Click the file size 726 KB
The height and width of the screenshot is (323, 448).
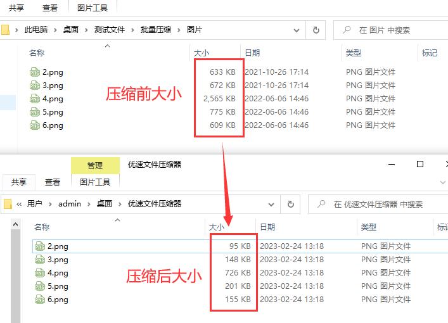pos(238,273)
